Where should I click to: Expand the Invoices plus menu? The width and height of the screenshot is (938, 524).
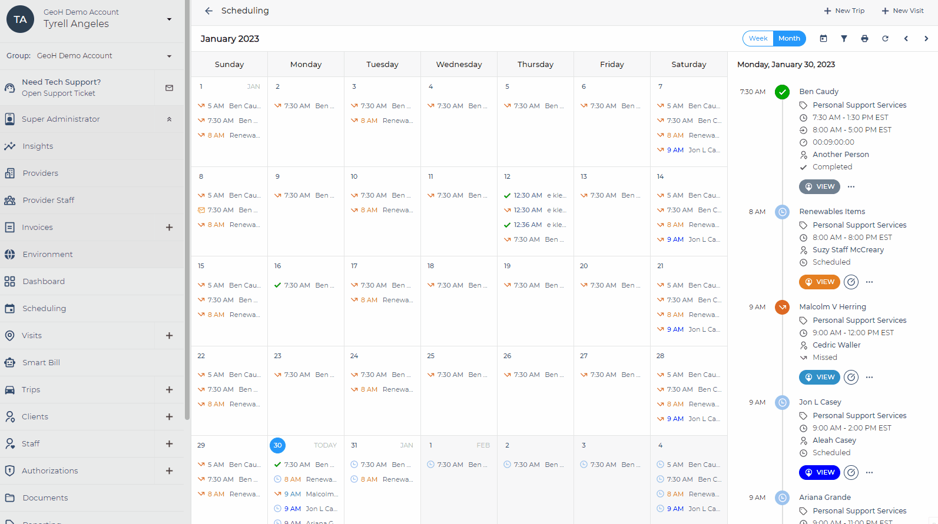[169, 228]
